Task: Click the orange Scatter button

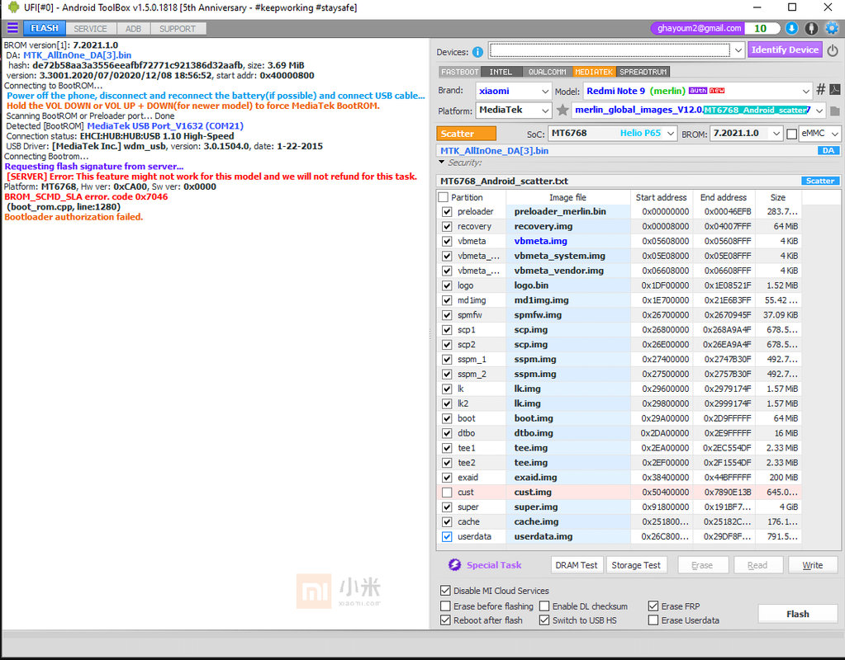Action: 466,134
